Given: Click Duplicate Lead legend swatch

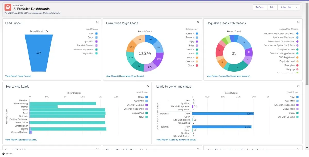Looking at the screenshot, I should [297, 61].
